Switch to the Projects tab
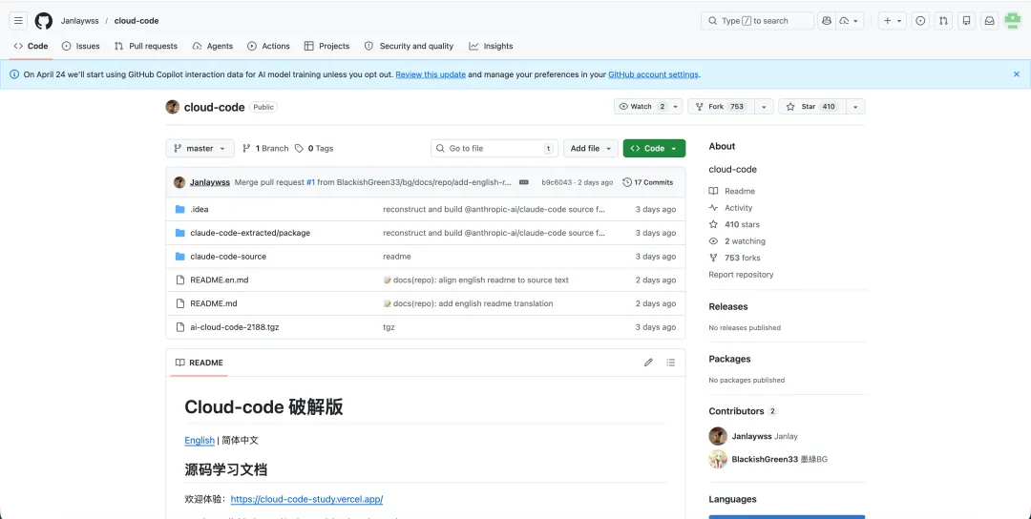The height and width of the screenshot is (519, 1031). tap(326, 46)
